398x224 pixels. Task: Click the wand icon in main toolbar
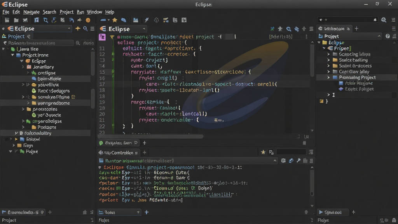pos(147,20)
